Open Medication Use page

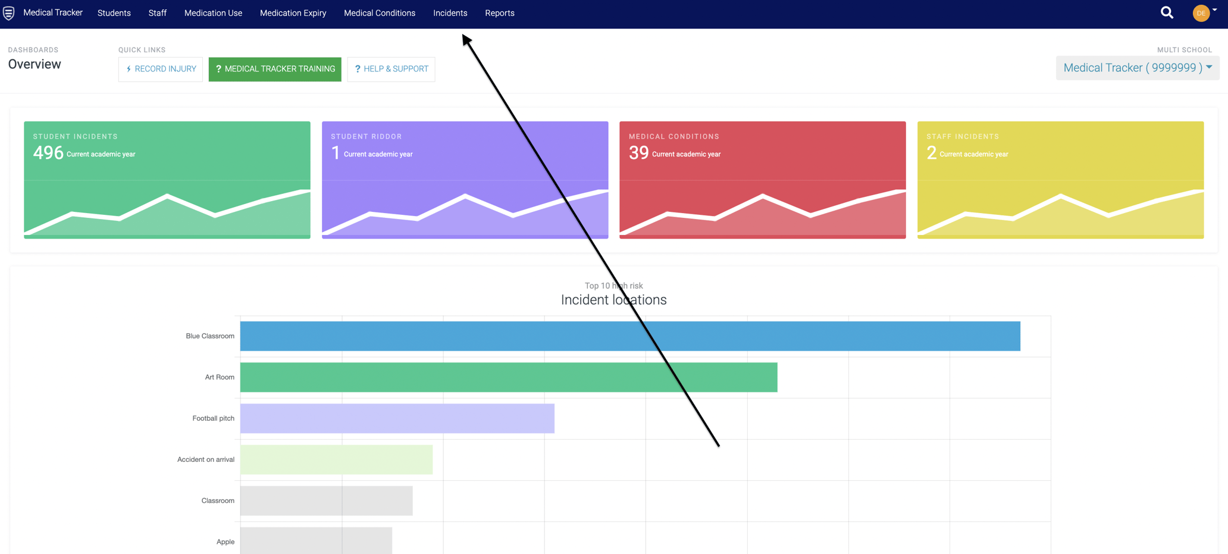(213, 13)
